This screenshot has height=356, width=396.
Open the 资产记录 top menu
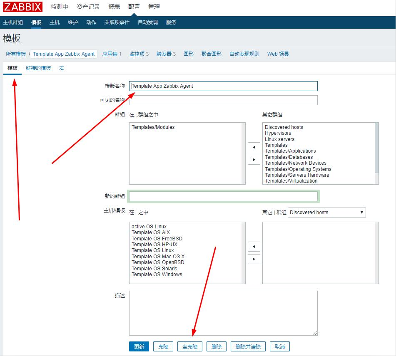(x=88, y=7)
